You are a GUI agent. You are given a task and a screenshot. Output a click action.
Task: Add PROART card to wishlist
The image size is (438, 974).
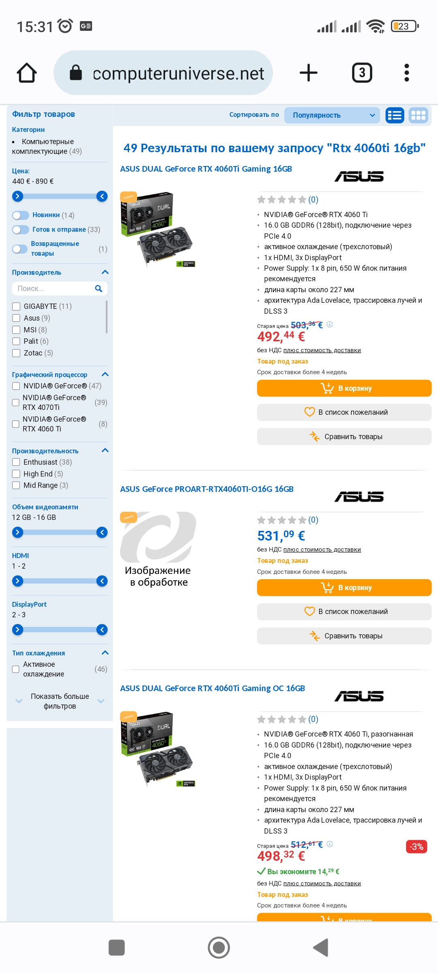pos(344,612)
